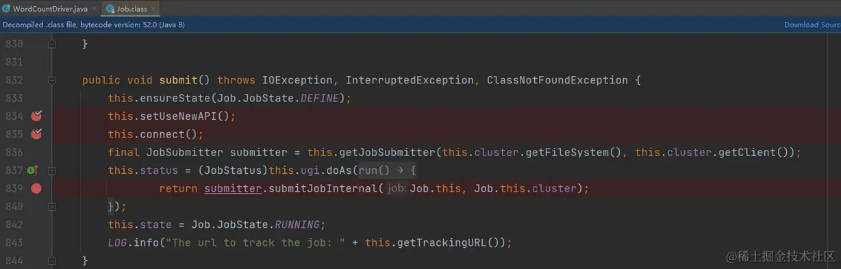Toggle the breakpoint on line 835
841x269 pixels.
tap(36, 133)
